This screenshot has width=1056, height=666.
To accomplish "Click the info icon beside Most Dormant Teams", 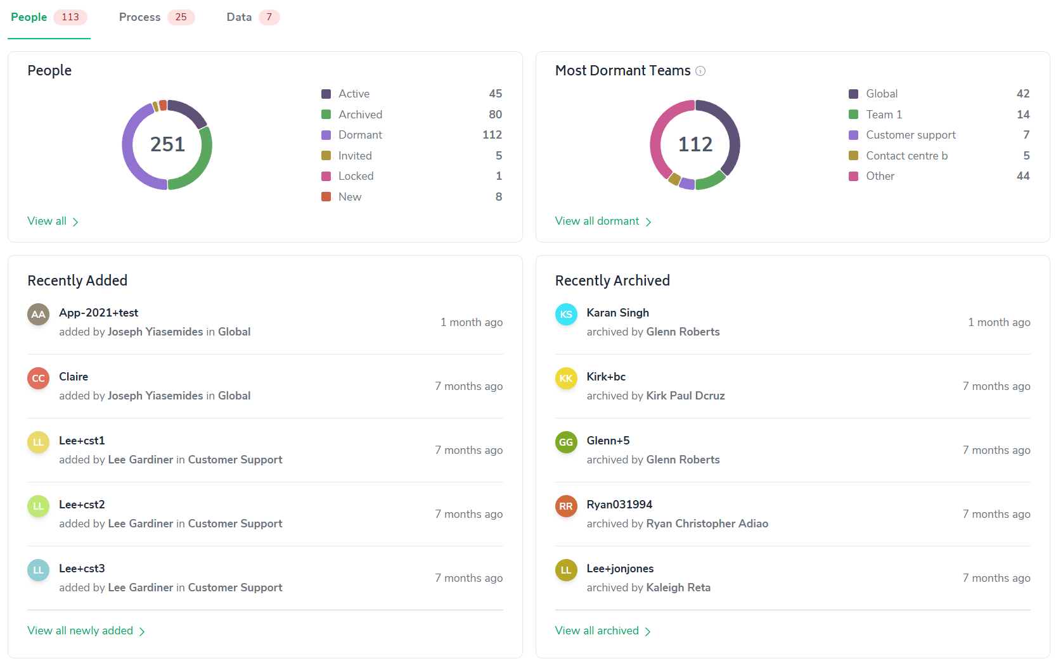I will 700,71.
